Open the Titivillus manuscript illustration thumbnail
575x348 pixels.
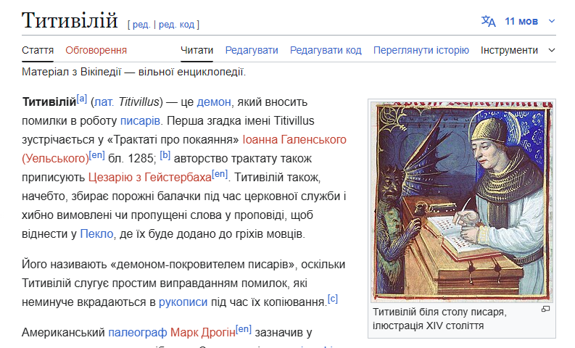coord(462,202)
